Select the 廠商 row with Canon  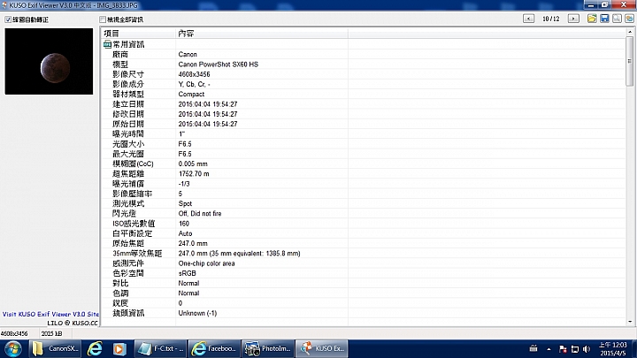364,55
